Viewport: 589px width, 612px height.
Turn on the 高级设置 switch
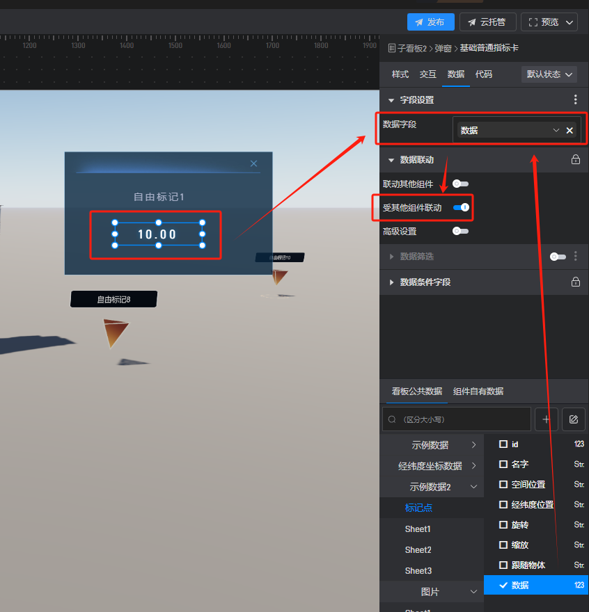460,231
